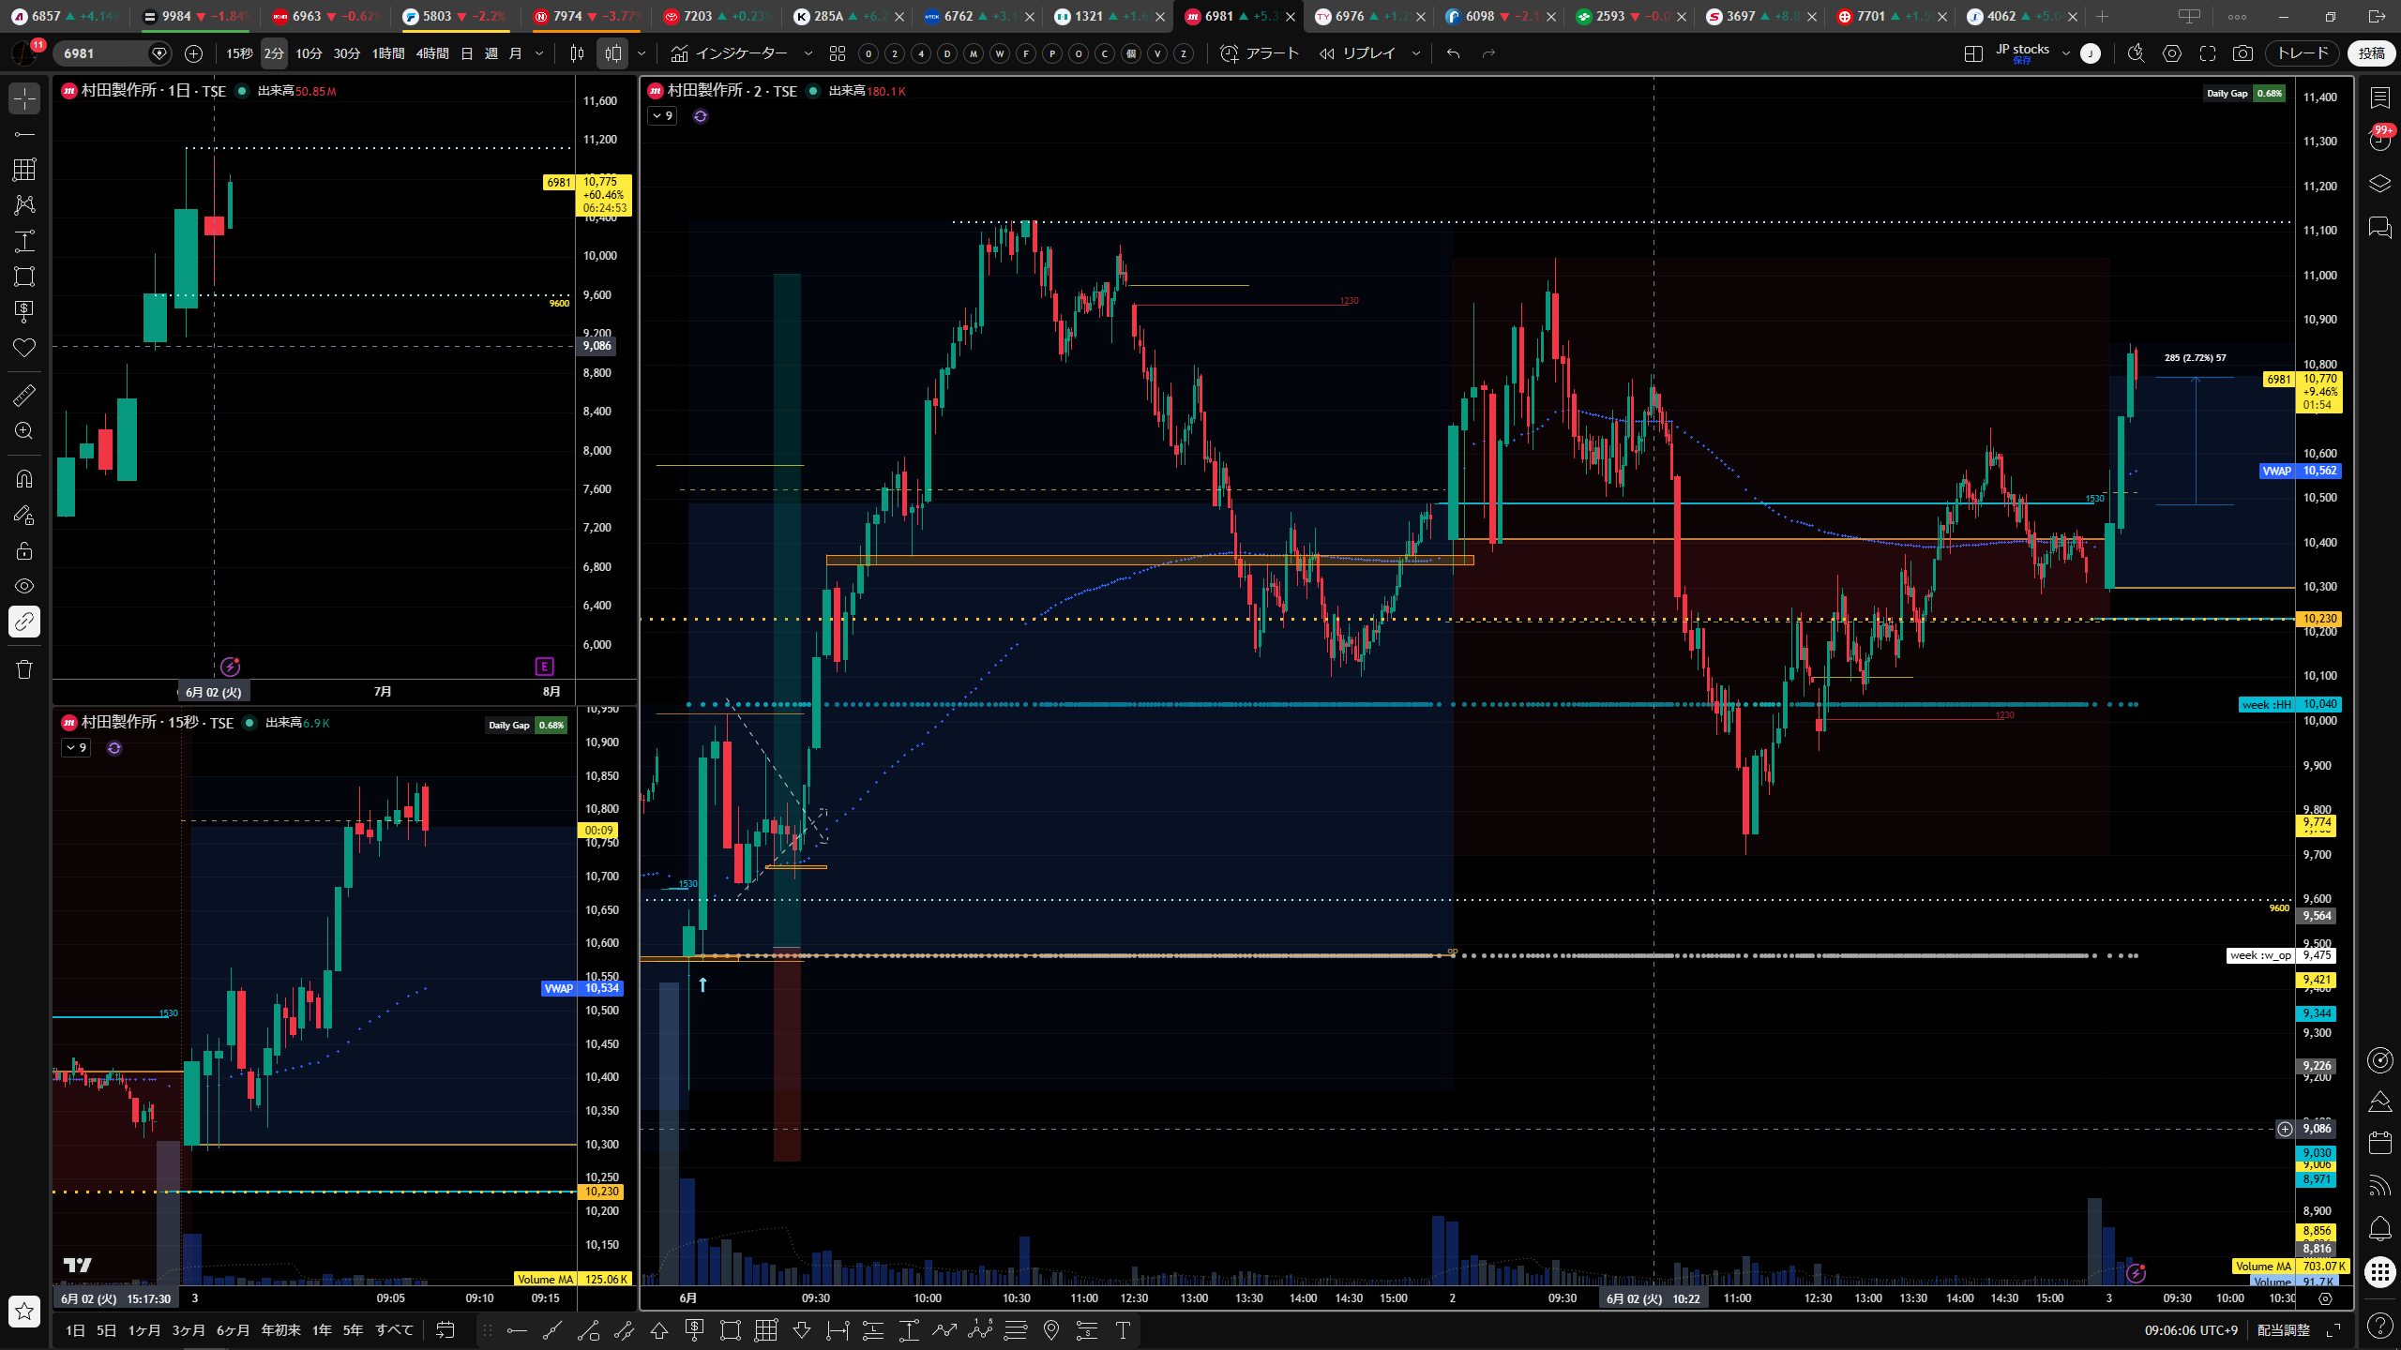Expand the JP stocks layout dropdown
The height and width of the screenshot is (1350, 2401).
(x=2065, y=53)
